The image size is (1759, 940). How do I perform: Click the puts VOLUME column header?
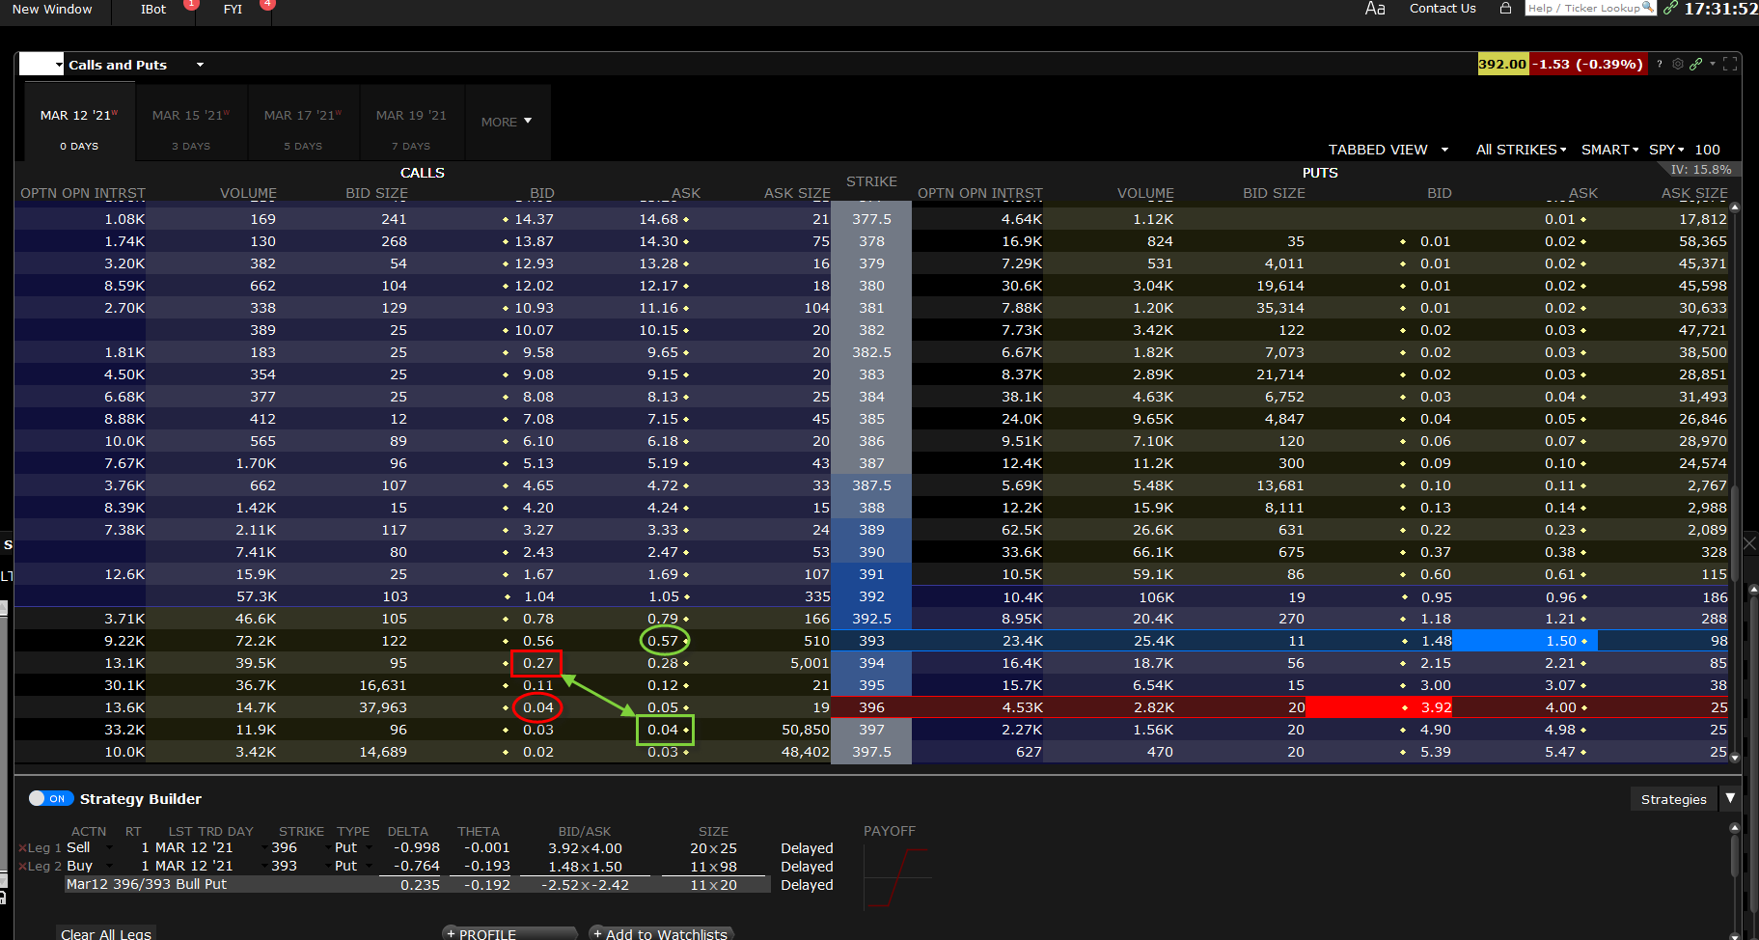pyautogui.click(x=1145, y=193)
